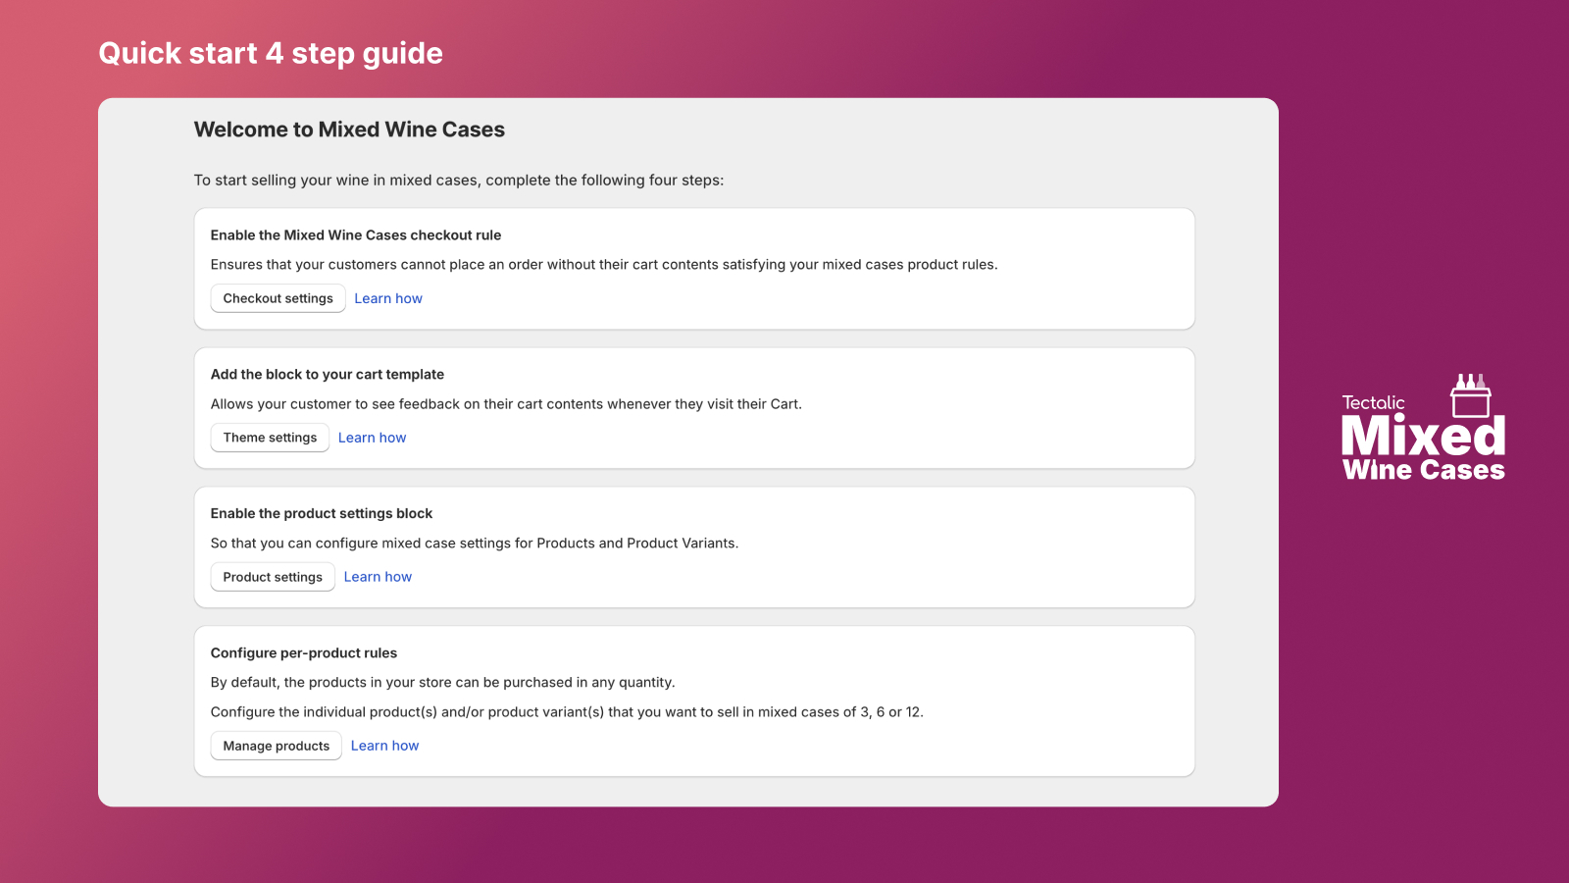Screen dimensions: 1569x883
Task: Click Learn how beside Manage products
Action: point(384,746)
